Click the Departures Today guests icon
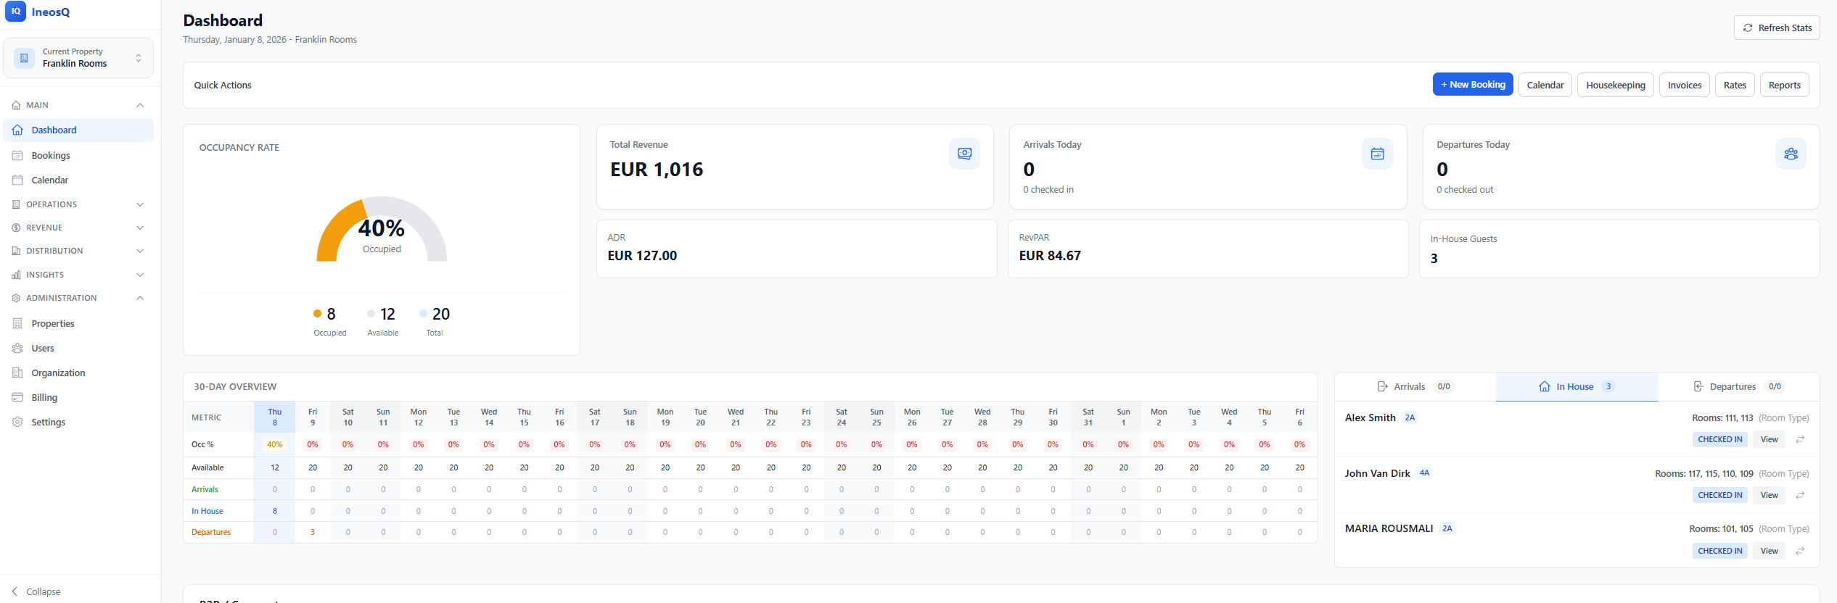Viewport: 1837px width, 603px height. point(1791,154)
